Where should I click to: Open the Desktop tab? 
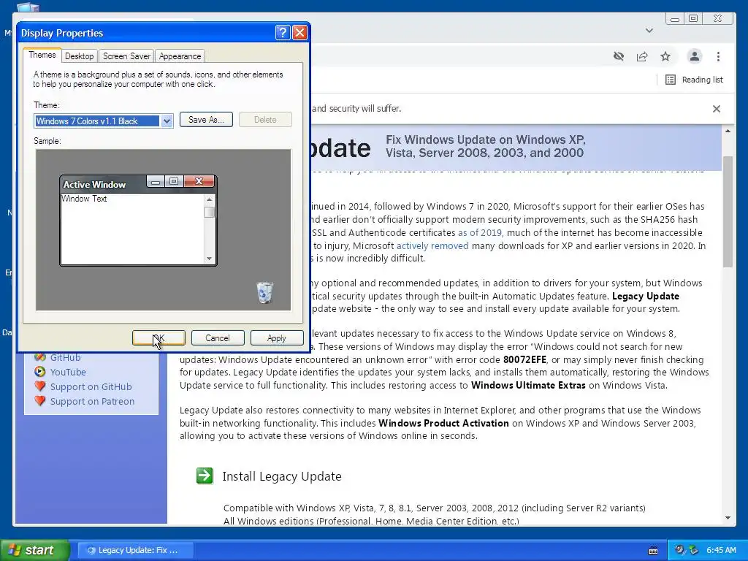tap(79, 56)
